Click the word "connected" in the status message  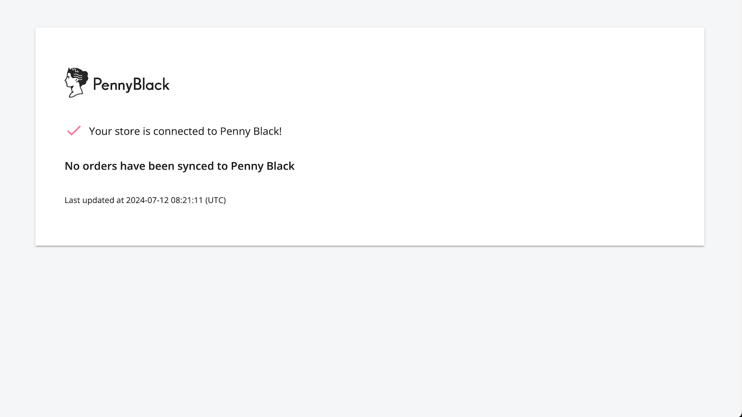coord(179,131)
